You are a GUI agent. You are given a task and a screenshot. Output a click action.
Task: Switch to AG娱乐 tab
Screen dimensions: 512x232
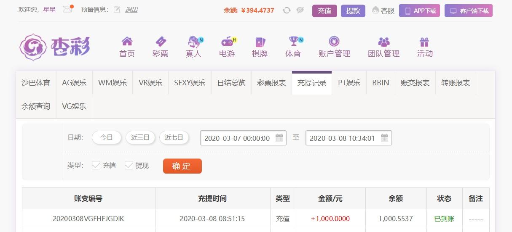coord(74,83)
